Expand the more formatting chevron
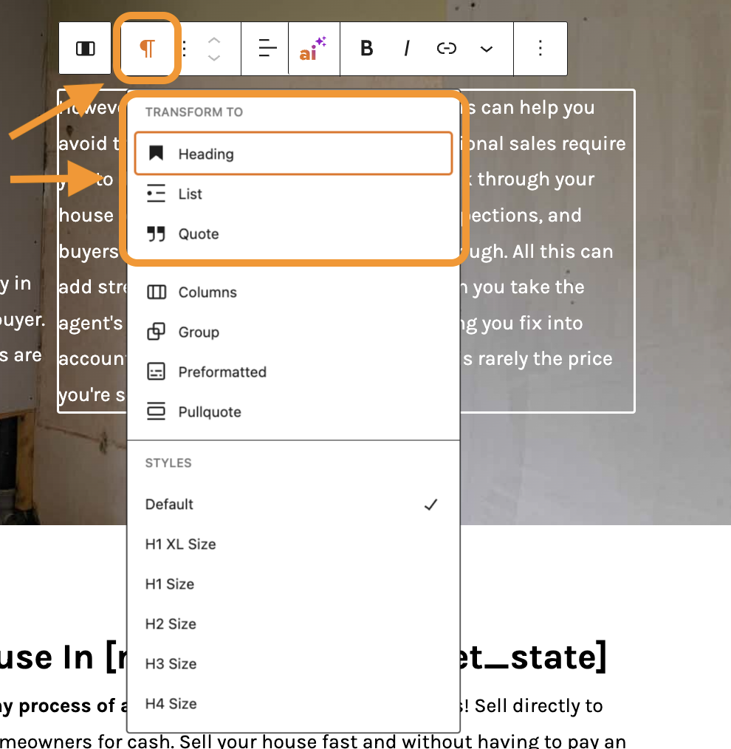 (487, 48)
